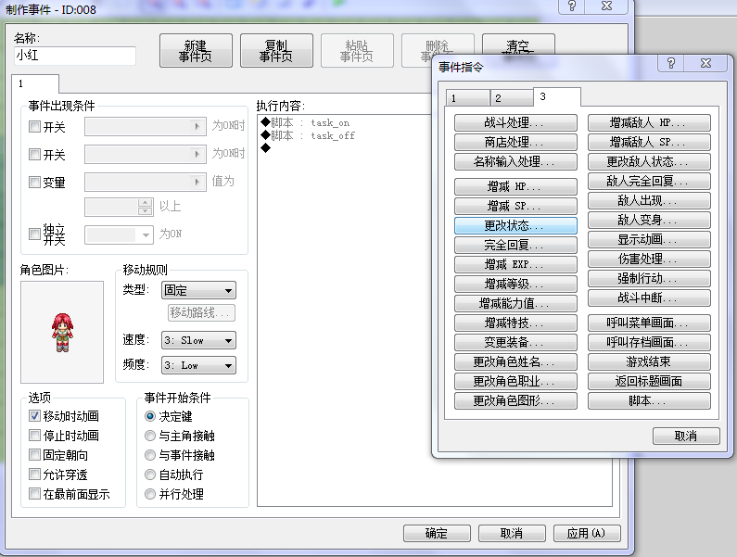Check the 固定朝向 option
This screenshot has height=557, width=737.
pos(34,454)
